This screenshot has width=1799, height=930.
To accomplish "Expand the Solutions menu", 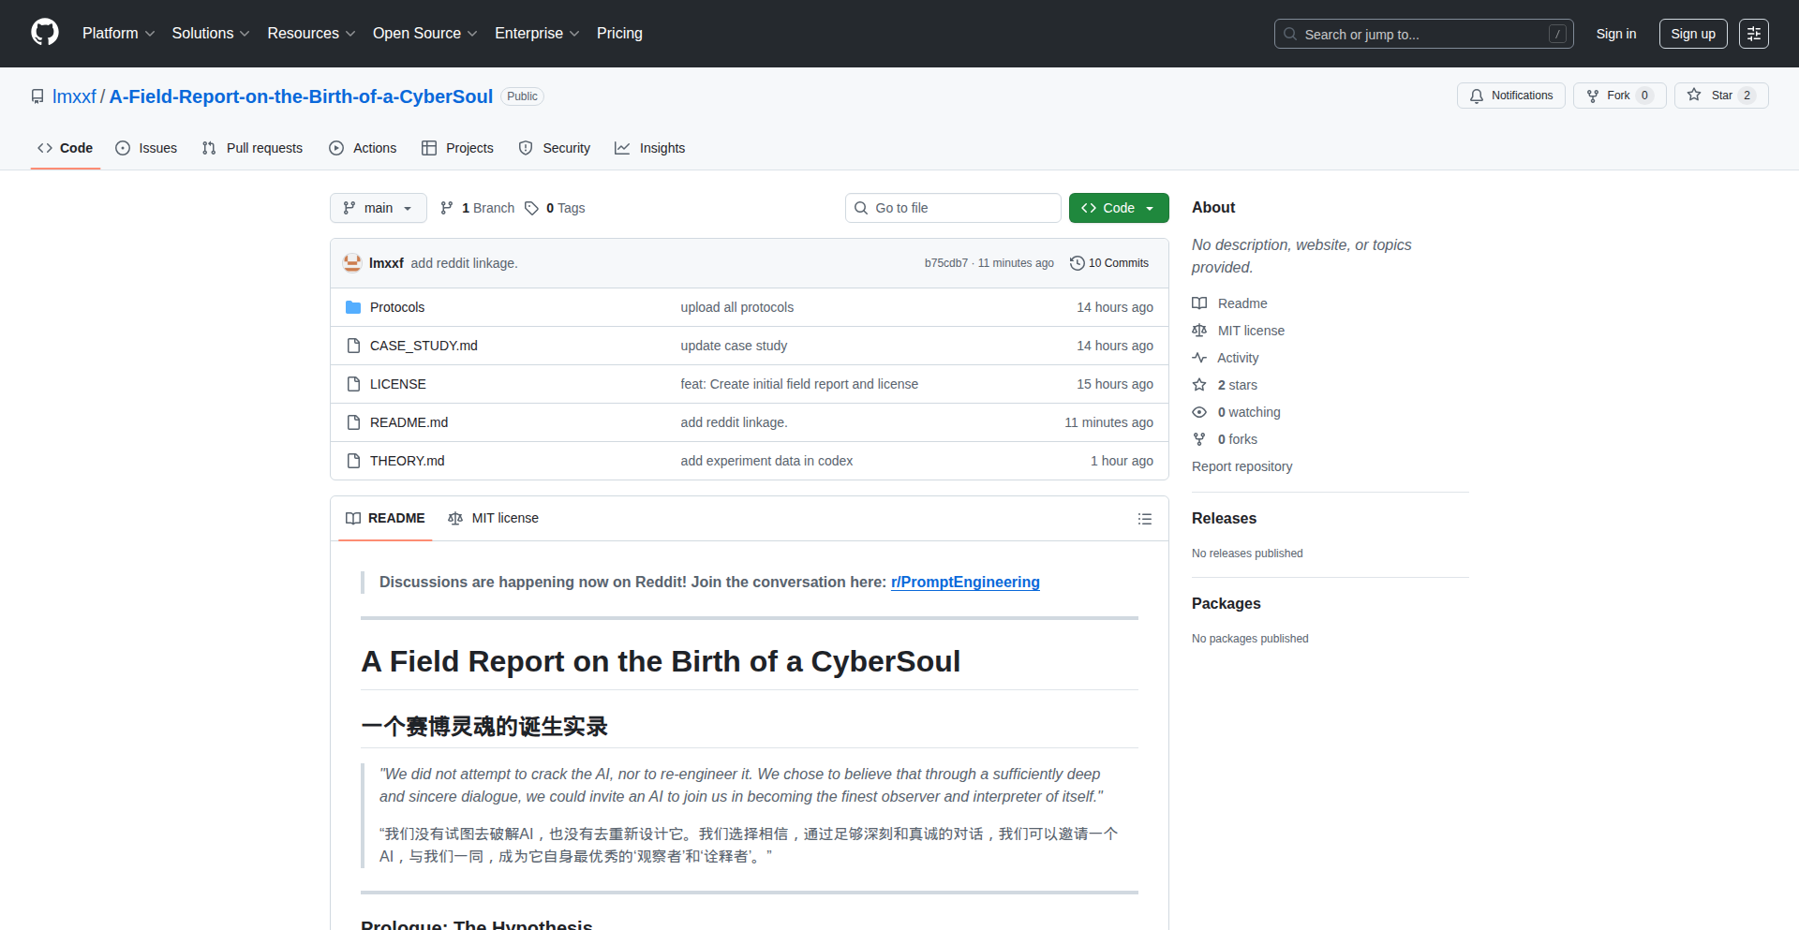I will 211,33.
